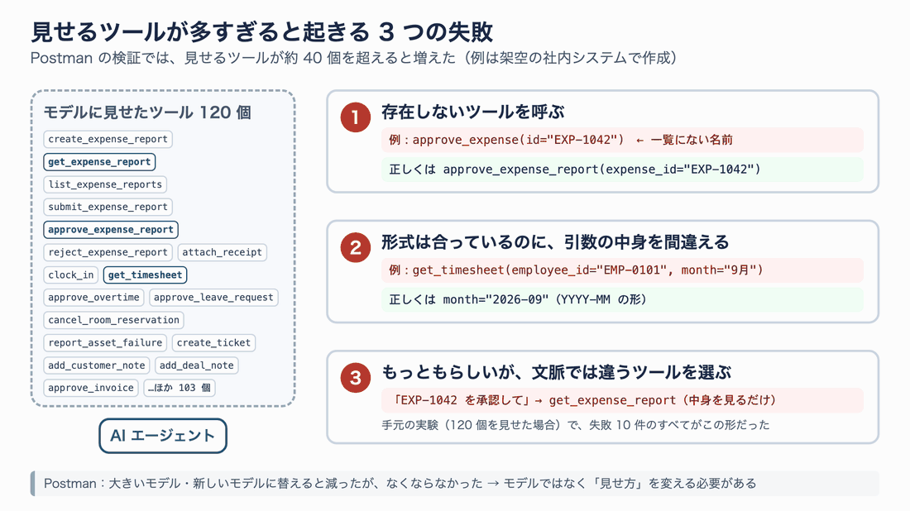
Task: Click the attach_receipt tool chip
Action: tap(223, 252)
